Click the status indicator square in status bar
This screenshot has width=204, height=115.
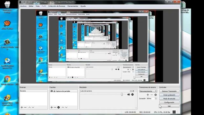pyautogui.click(x=174, y=112)
